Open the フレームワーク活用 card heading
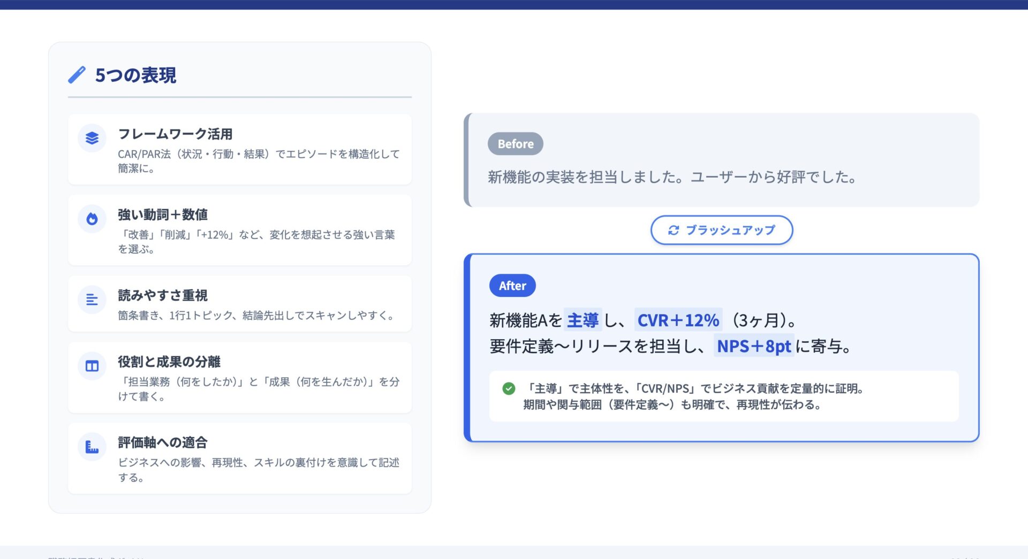The image size is (1028, 559). click(x=175, y=134)
